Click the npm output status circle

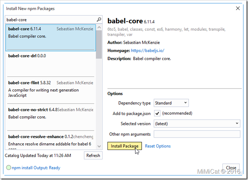[9, 168]
